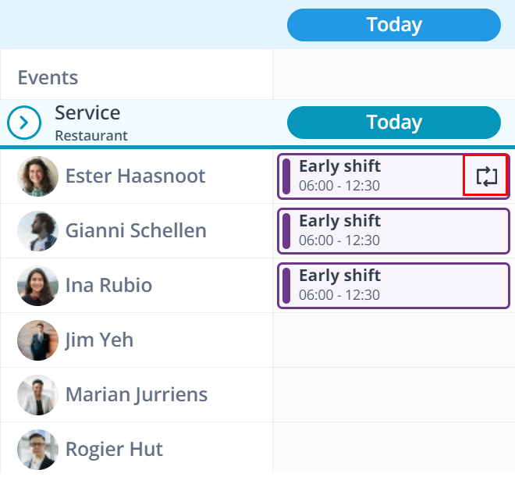The width and height of the screenshot is (515, 477).
Task: Click Ina Rubio's profile picture
Action: click(x=37, y=286)
